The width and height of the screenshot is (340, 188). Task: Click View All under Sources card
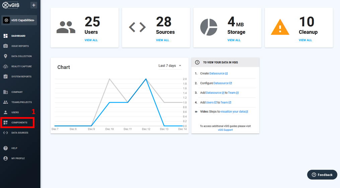(162, 40)
